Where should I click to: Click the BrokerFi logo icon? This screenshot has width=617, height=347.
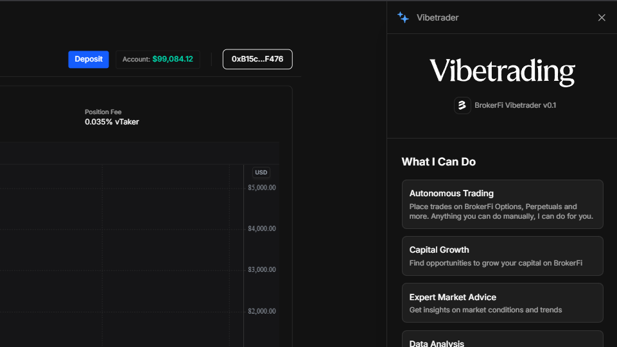click(x=462, y=105)
